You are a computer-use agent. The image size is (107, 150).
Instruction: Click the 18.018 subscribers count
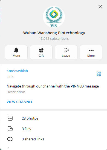[x=54, y=39]
